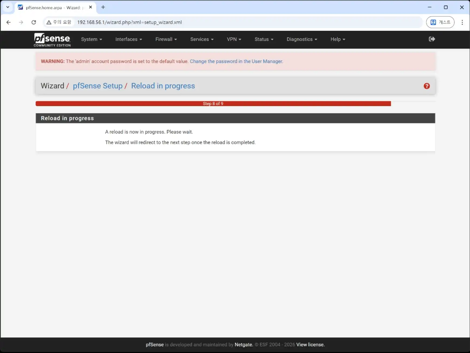Go back using the browser back arrow
This screenshot has width=470, height=353.
tap(9, 22)
